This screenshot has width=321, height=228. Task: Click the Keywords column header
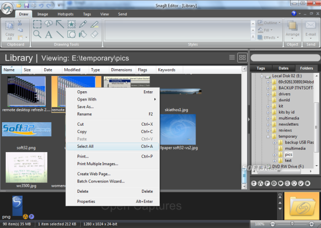(x=169, y=70)
